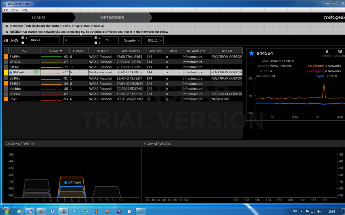Select the 7b2634 network row
This screenshot has height=215, width=345.
[123, 62]
